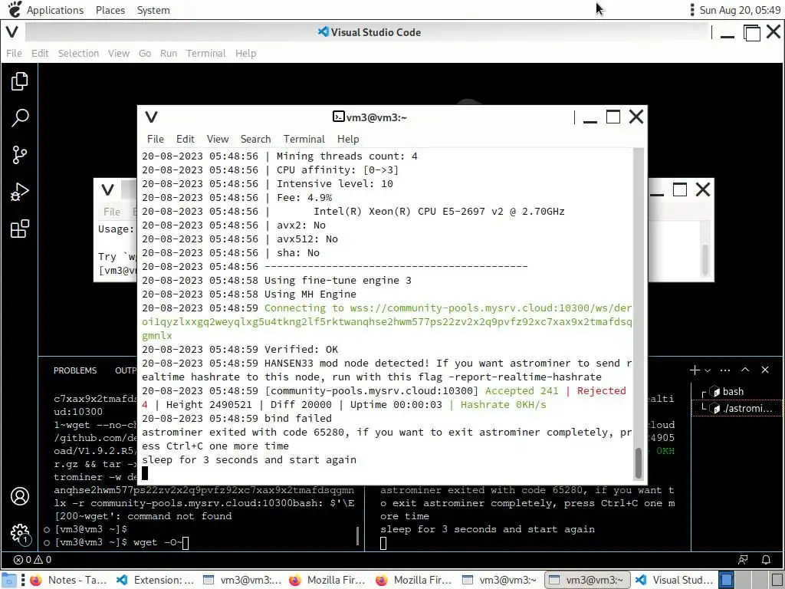Open the VS Code View menu
Image resolution: width=785 pixels, height=589 pixels.
point(119,53)
